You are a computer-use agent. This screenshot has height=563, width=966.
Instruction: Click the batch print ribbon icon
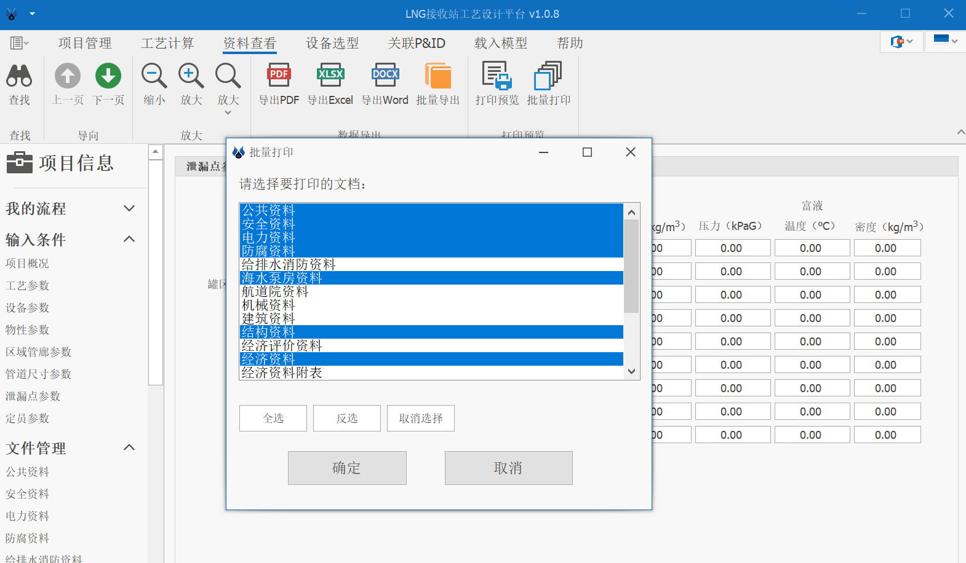pos(548,76)
